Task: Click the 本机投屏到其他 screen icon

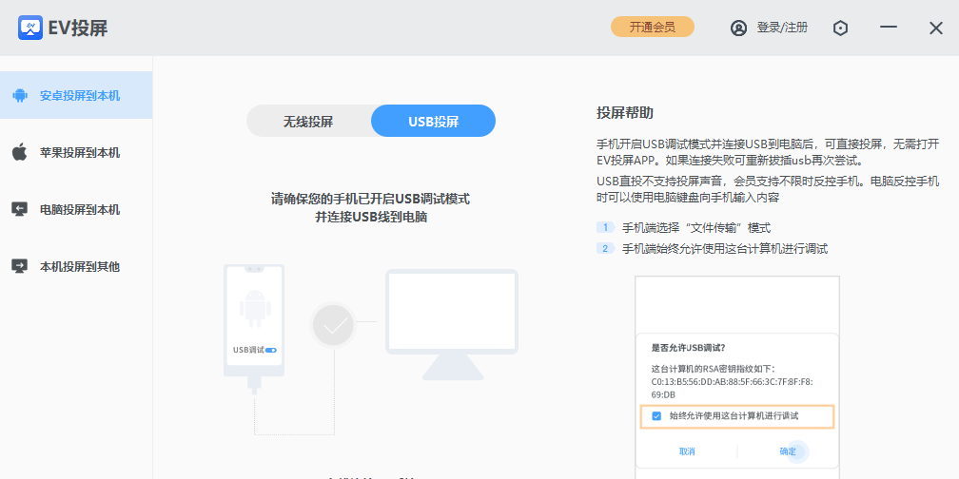Action: (x=19, y=266)
